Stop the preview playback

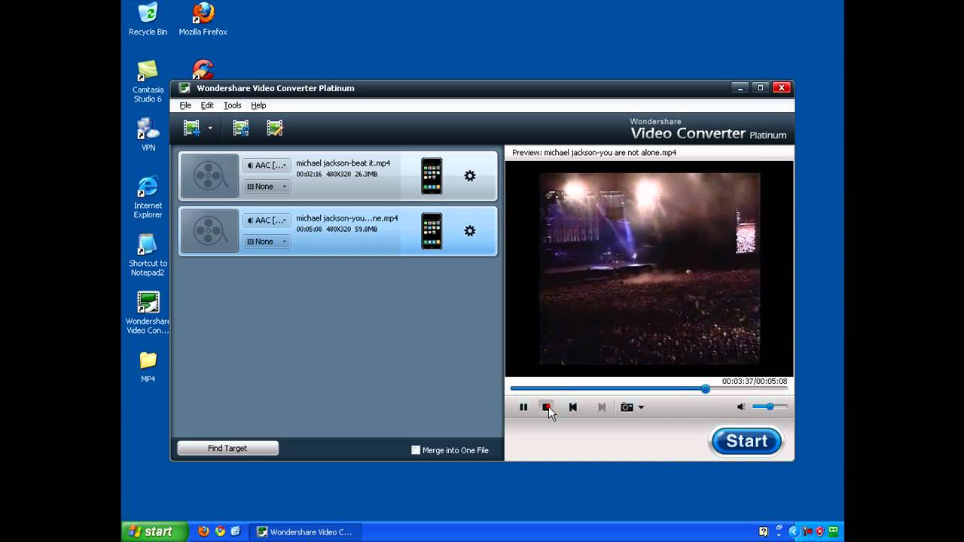click(x=547, y=407)
